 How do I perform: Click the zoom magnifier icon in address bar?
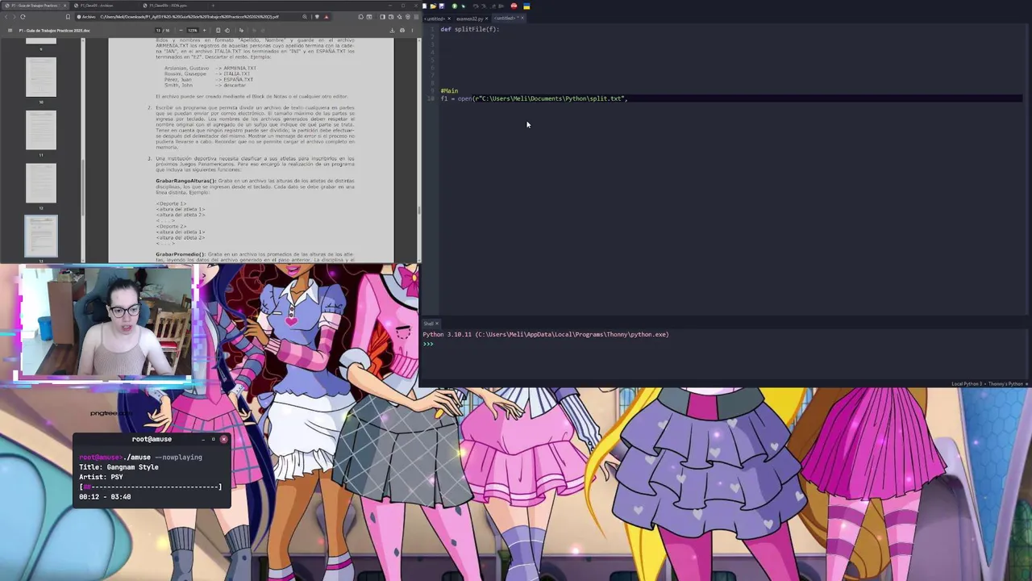click(x=305, y=16)
